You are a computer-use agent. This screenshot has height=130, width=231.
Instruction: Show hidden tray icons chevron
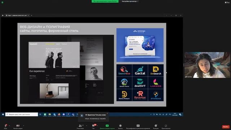click(x=151, y=114)
